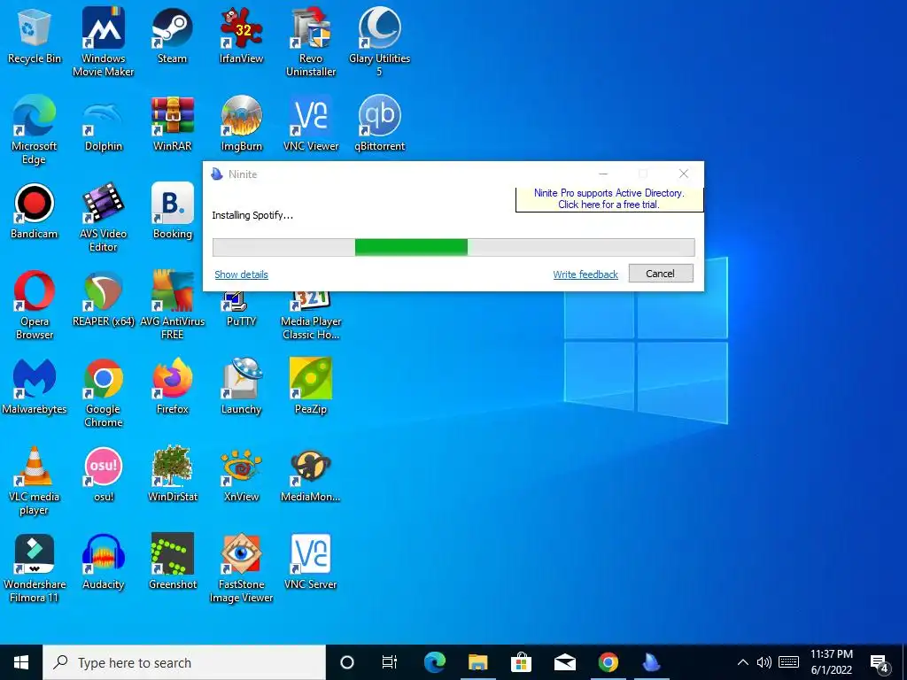Screen dimensions: 907x680
Task: Select the Steam desktop icon
Action: 173,35
